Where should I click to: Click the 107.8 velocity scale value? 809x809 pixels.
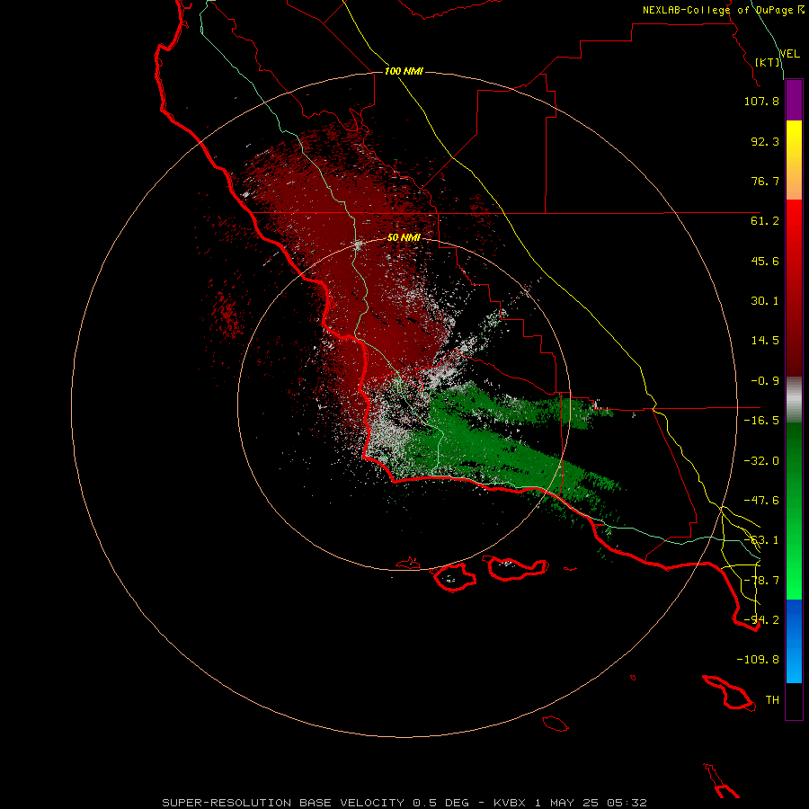[x=761, y=101]
